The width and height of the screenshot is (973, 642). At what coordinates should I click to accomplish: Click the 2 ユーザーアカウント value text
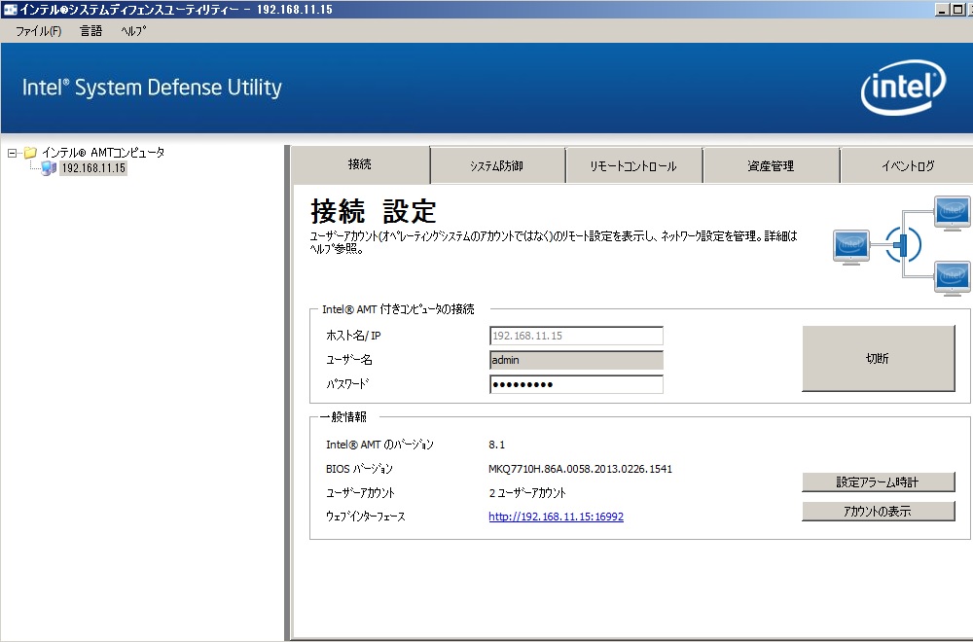[527, 493]
